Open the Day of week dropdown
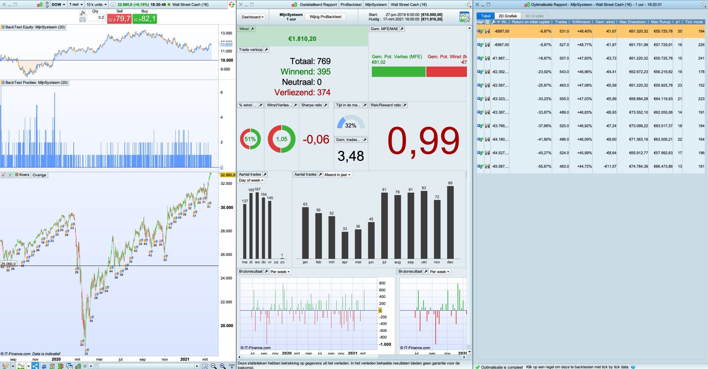This screenshot has height=369, width=708. 251,180
